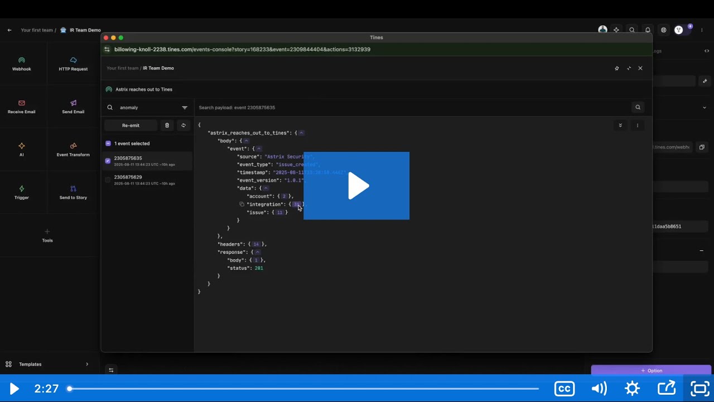The height and width of the screenshot is (402, 714).
Task: Click the back arrow in top left
Action: click(x=9, y=30)
